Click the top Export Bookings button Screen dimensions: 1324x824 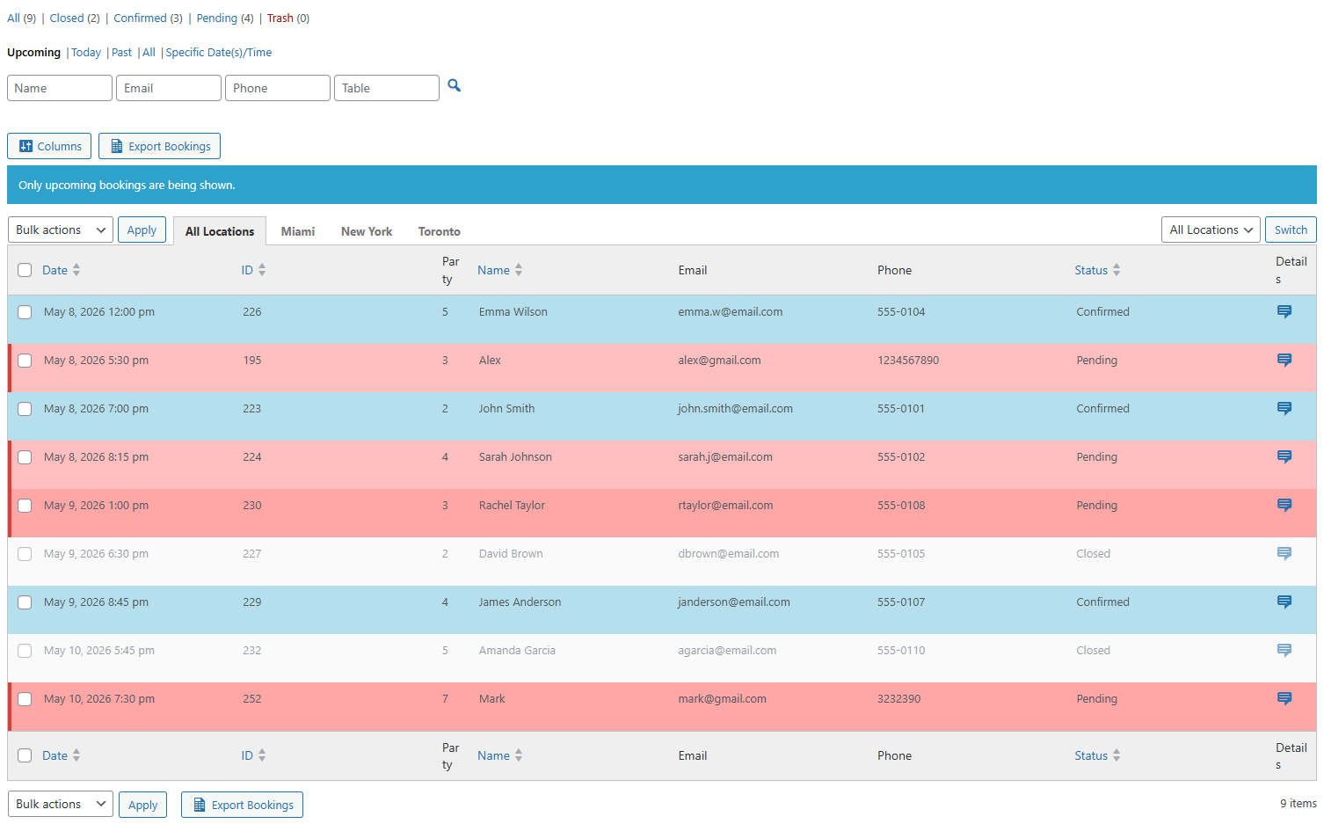coord(159,146)
